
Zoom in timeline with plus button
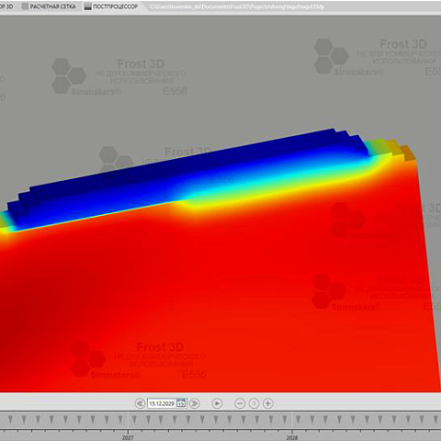tap(268, 403)
